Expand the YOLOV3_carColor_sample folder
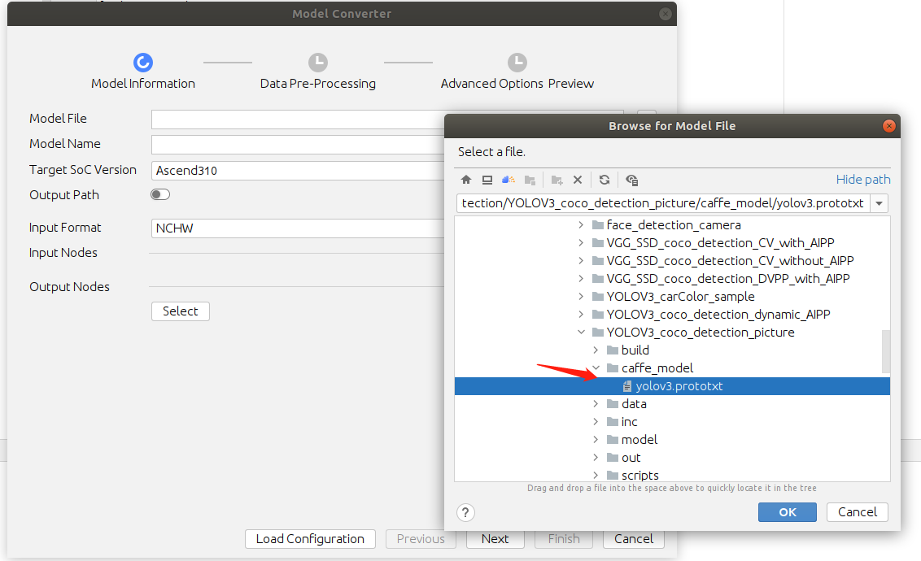This screenshot has height=561, width=921. click(x=581, y=296)
